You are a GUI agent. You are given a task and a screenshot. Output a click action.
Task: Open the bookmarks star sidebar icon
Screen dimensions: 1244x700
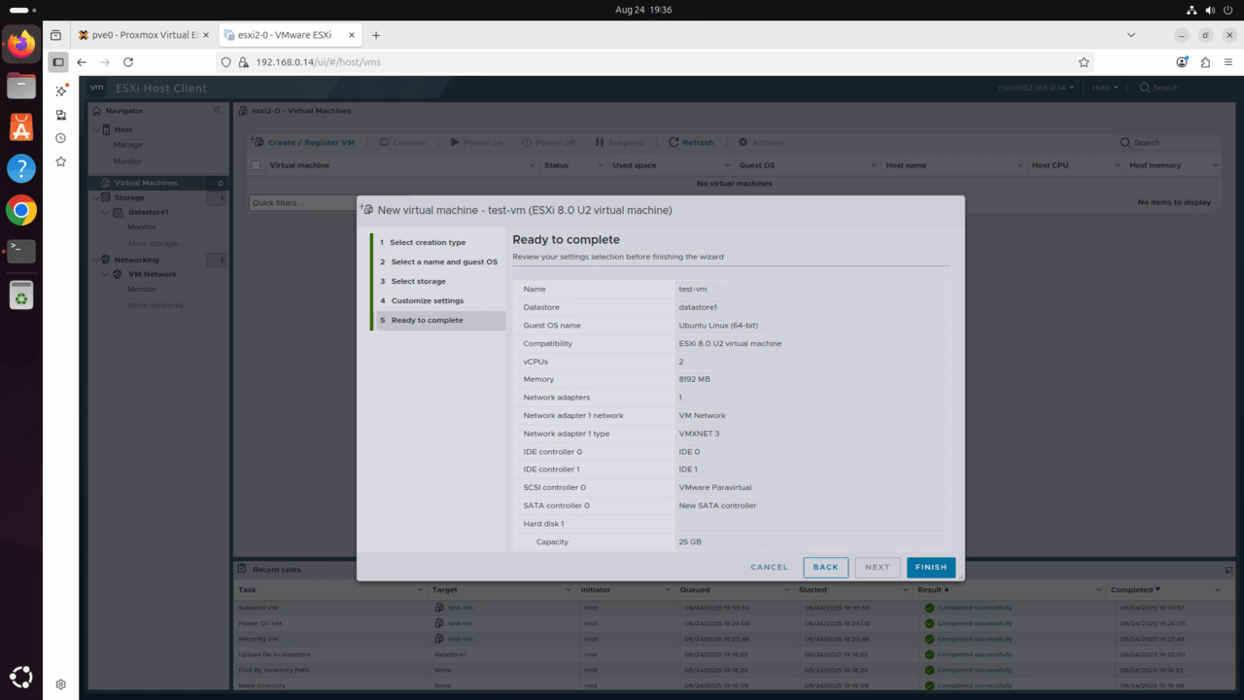60,160
